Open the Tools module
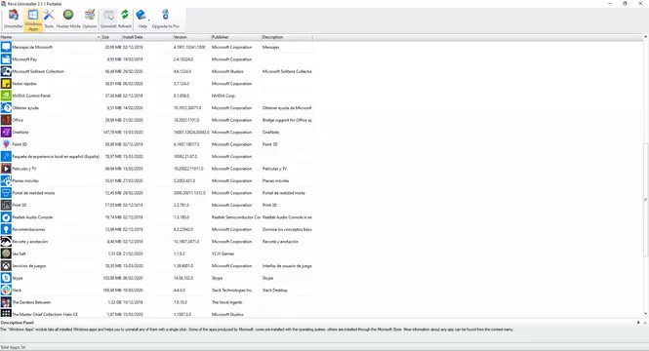649x351 pixels. [49, 19]
